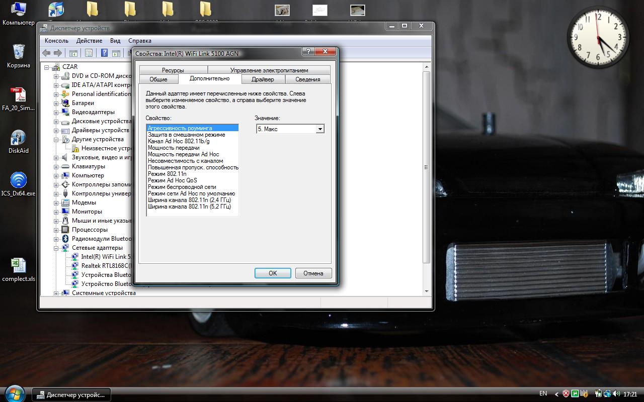Image resolution: width=644 pixels, height=402 pixels.
Task: Open the Properties toolbar icon in Device Manager
Action: point(89,53)
